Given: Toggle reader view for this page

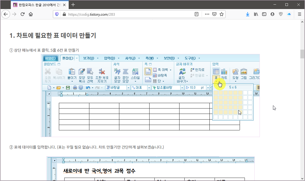Looking at the screenshot, I should click(x=197, y=14).
